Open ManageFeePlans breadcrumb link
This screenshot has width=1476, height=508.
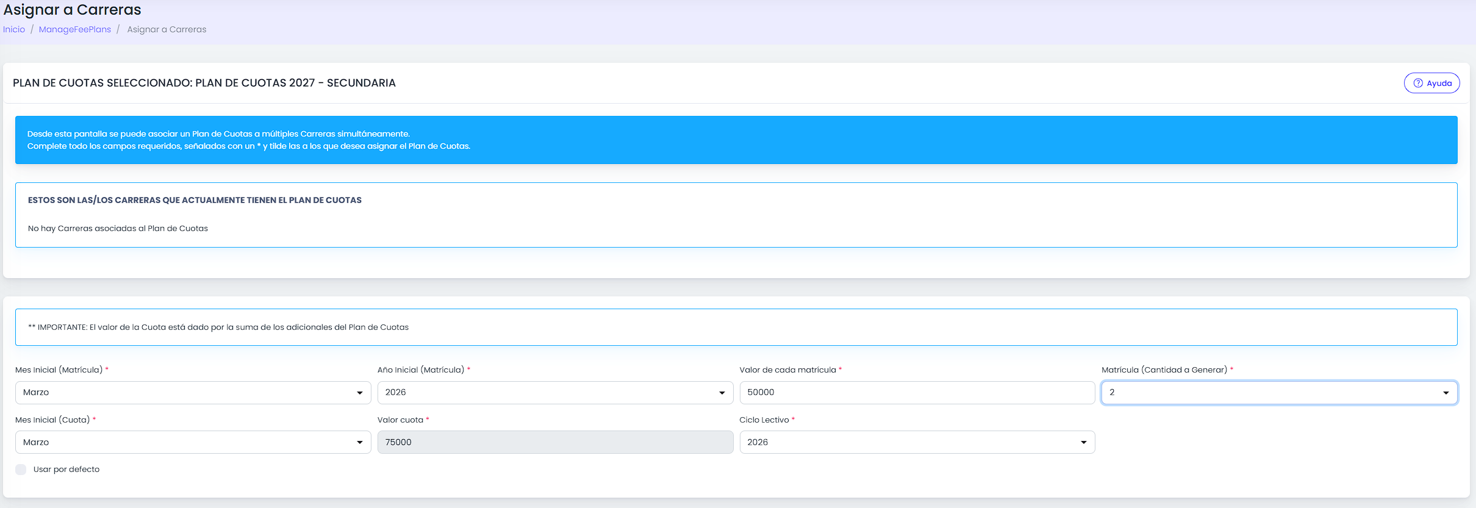click(x=75, y=29)
